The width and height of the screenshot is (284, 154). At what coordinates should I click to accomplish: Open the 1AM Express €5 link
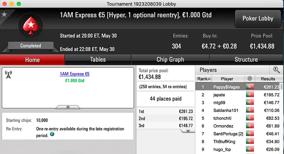pos(75,74)
